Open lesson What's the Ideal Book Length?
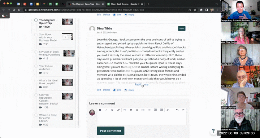The height and width of the screenshot is (138, 260). click(x=48, y=82)
